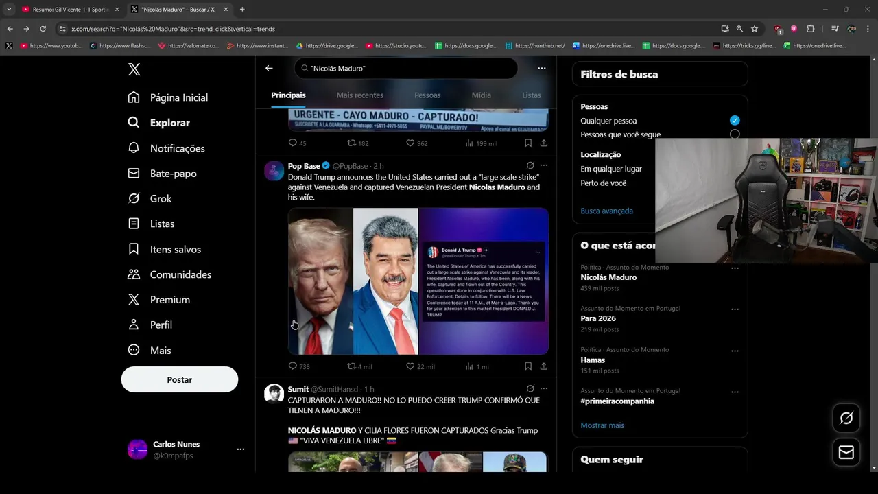Open more options on Pop Base post
This screenshot has width=878, height=494.
(x=544, y=165)
